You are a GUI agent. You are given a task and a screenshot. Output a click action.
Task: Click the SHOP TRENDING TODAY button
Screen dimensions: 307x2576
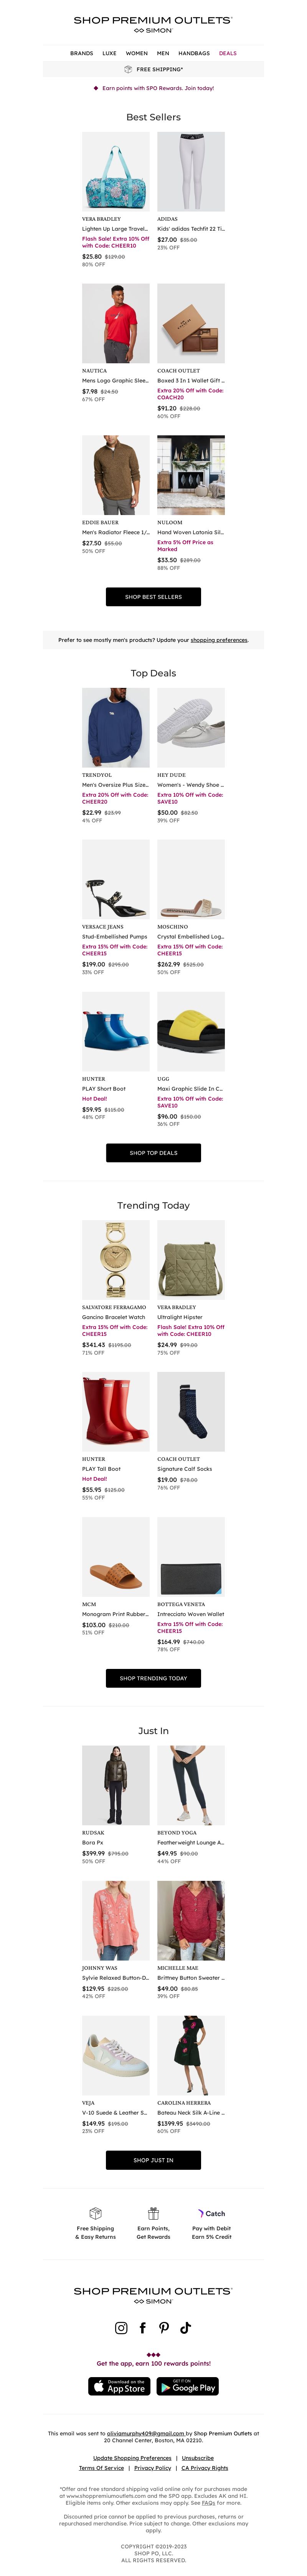153,1678
